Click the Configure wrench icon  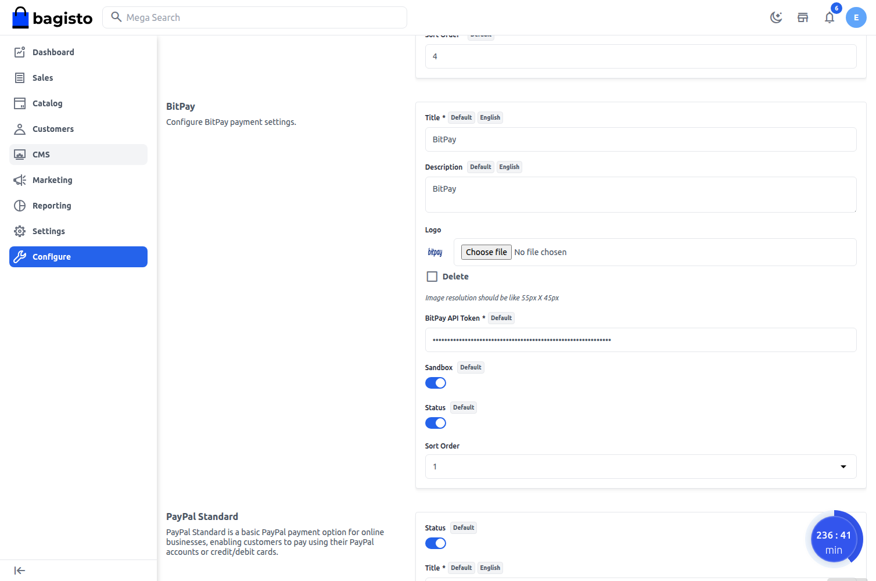click(20, 257)
